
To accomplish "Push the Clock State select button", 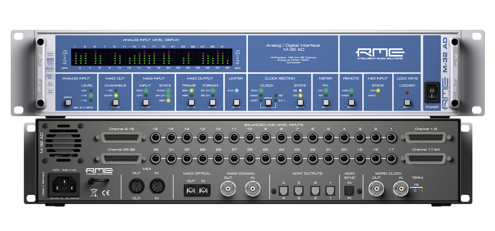I will pyautogui.click(x=300, y=102).
